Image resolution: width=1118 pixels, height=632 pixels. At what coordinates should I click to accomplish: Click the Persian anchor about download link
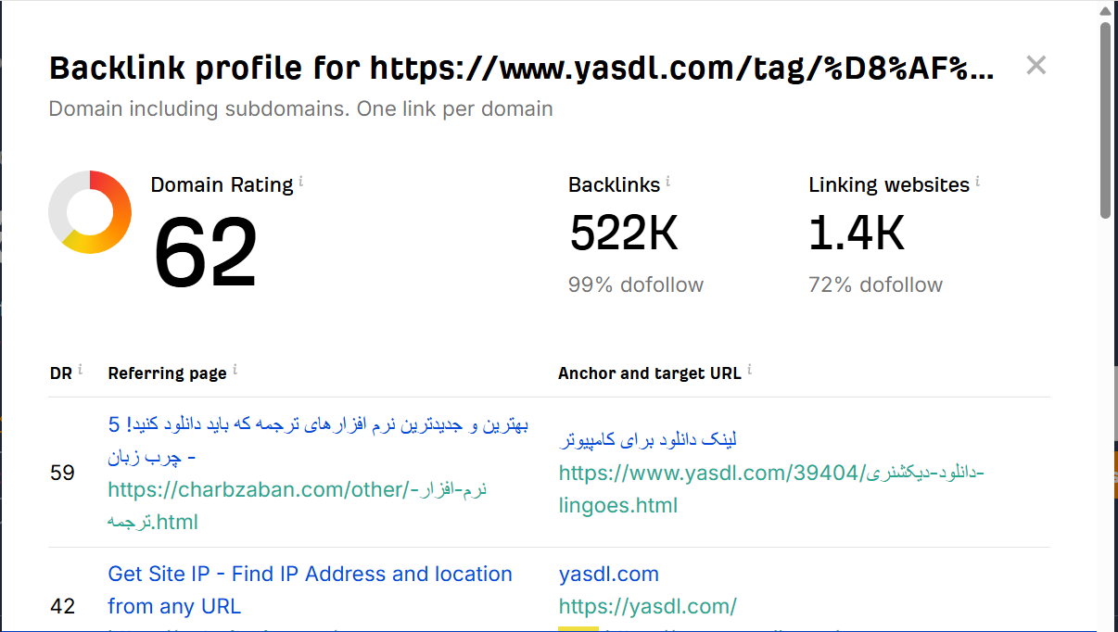[647, 438]
